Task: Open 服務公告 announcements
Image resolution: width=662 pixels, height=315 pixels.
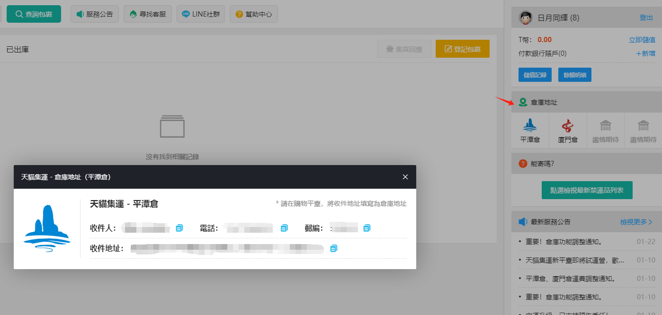Action: (94, 14)
